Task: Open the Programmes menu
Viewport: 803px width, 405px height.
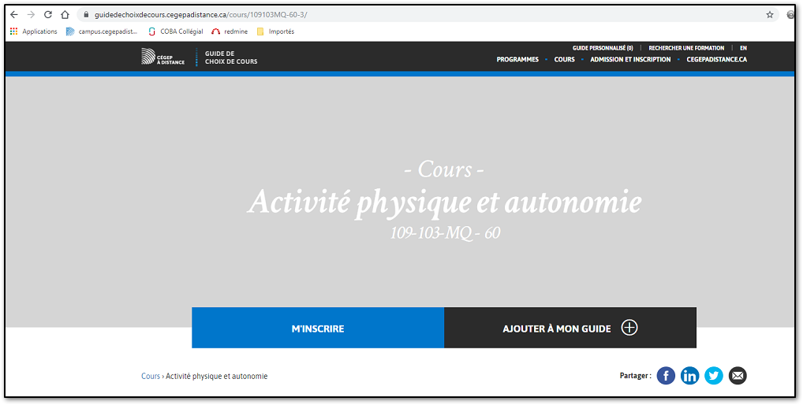Action: tap(517, 60)
